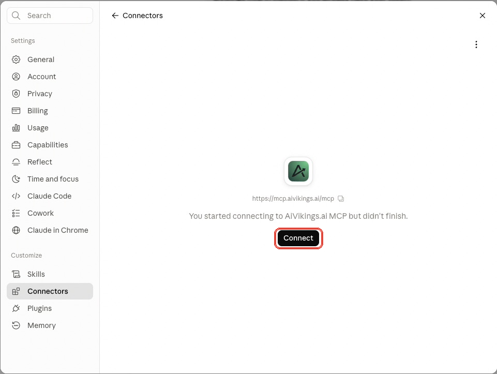This screenshot has height=374, width=497.
Task: Click the Claude Code brackets icon
Action: (16, 196)
